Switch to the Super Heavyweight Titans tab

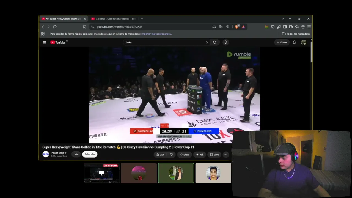tap(64, 19)
